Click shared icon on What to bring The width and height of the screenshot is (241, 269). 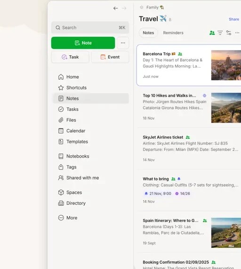(x=173, y=179)
